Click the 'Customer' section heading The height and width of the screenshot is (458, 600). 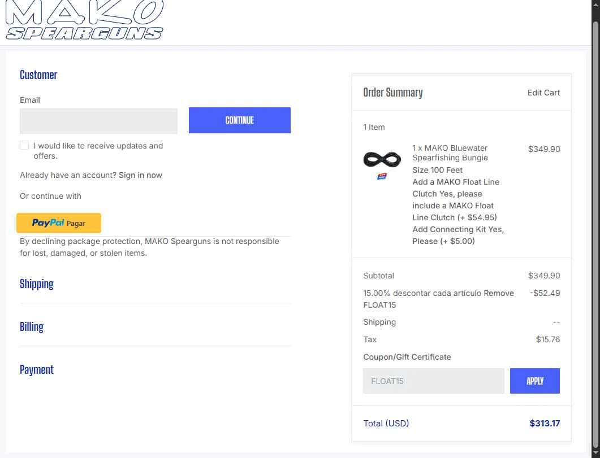(38, 75)
